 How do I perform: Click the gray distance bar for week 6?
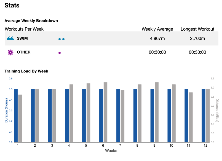pyautogui.click(x=105, y=112)
